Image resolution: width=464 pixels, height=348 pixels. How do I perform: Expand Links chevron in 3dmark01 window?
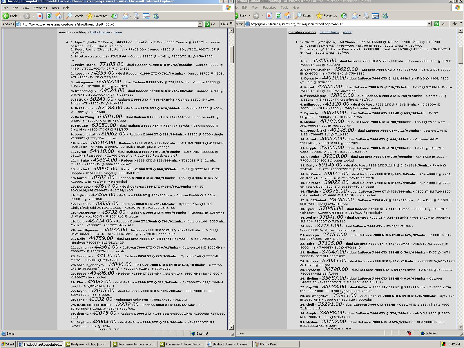[x=231, y=23]
